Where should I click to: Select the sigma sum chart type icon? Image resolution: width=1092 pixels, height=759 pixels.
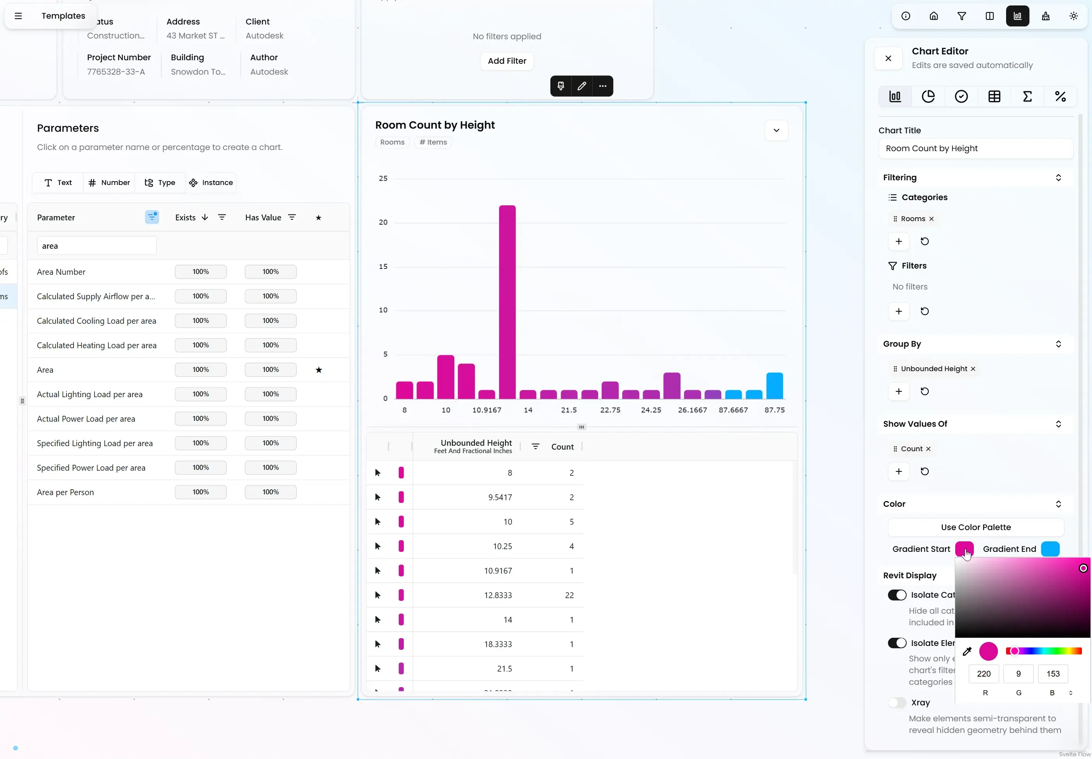tap(1027, 96)
